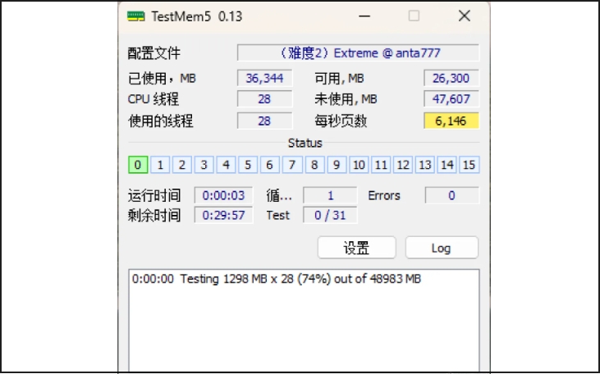Screen dimensions: 600x374
Task: Click the log line Testing 1298 MB x 28
Action: coord(277,279)
